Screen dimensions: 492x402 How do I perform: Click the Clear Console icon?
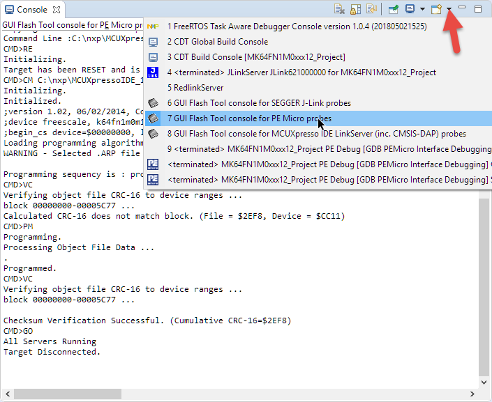point(339,9)
